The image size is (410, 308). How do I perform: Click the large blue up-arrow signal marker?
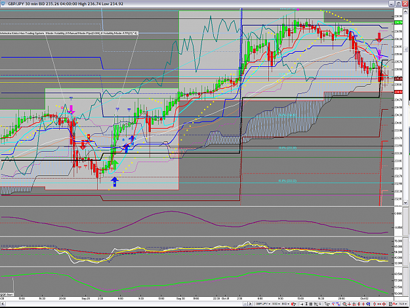tap(115, 181)
